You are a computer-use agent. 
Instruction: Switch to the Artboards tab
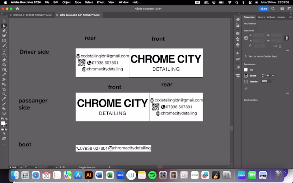(271, 17)
